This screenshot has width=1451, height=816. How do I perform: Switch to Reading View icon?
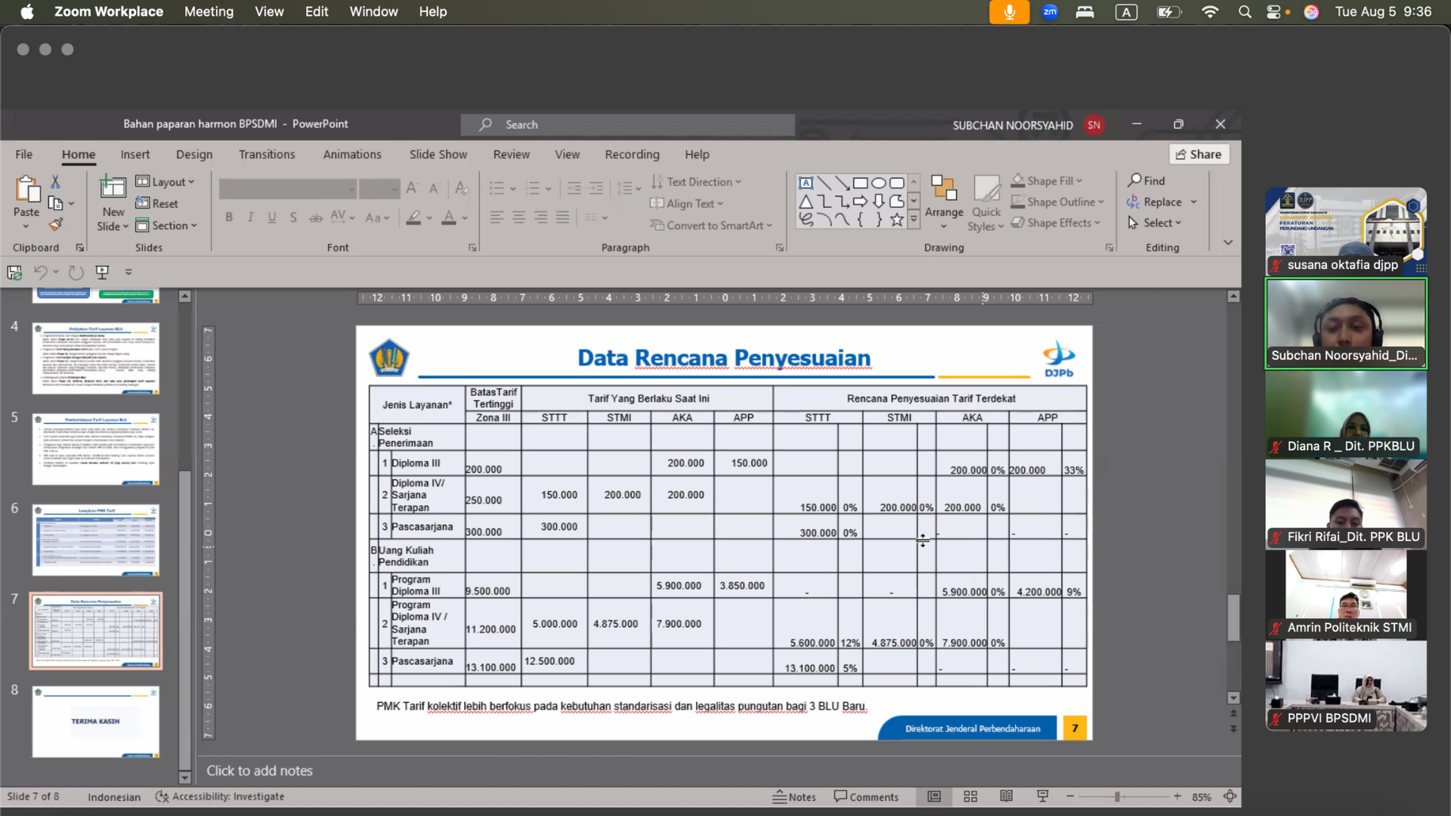[1006, 796]
